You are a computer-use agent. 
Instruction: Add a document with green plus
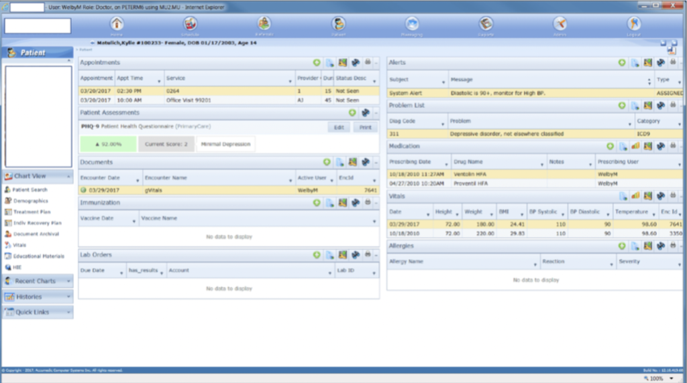[327, 162]
